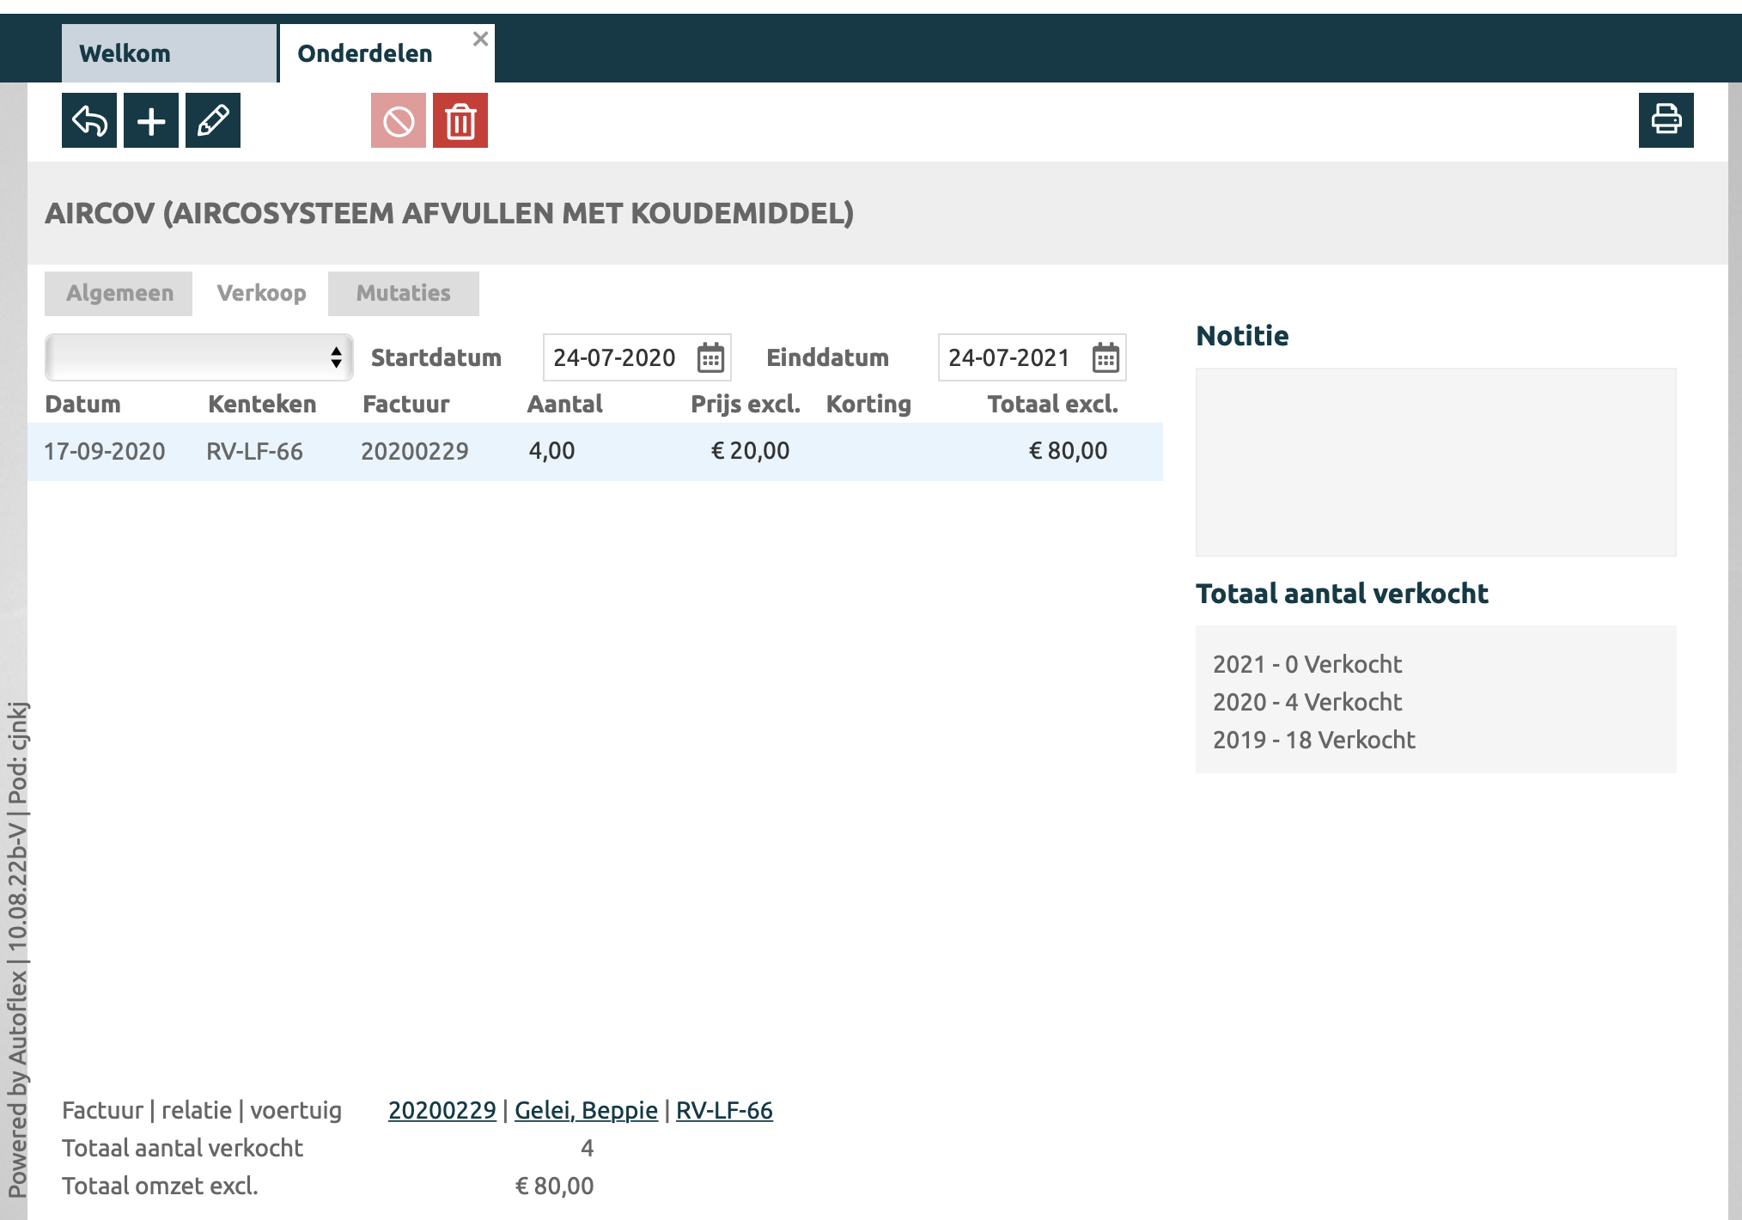
Task: Open the Algemeen tab
Action: tap(119, 294)
